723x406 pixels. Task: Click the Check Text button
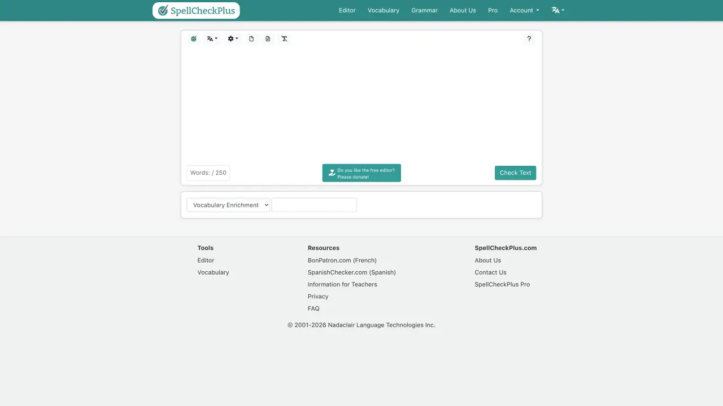[x=515, y=173]
